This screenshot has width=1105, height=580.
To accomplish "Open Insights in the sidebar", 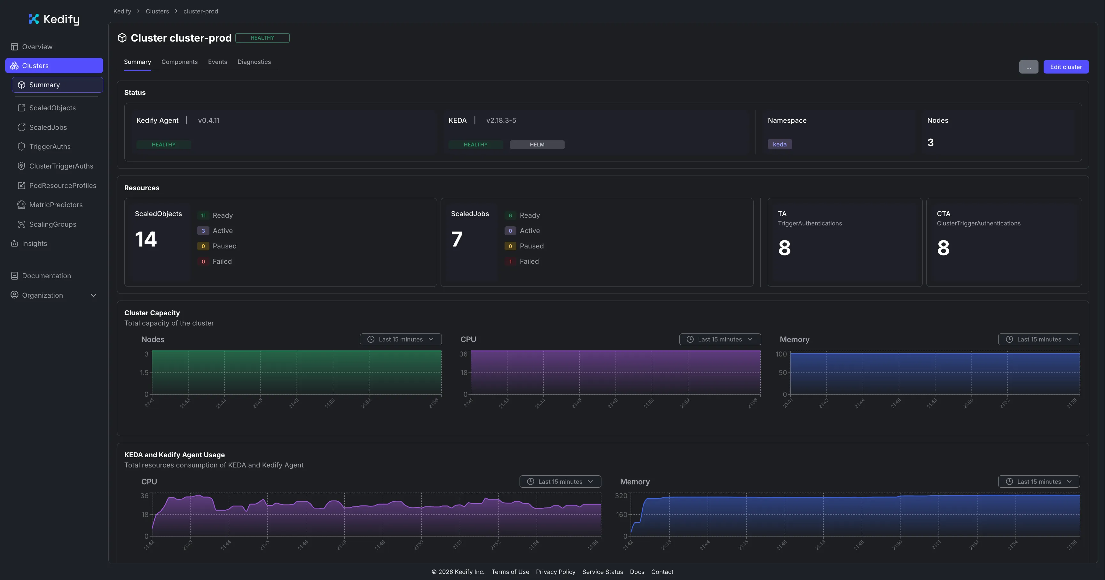I will [54, 243].
